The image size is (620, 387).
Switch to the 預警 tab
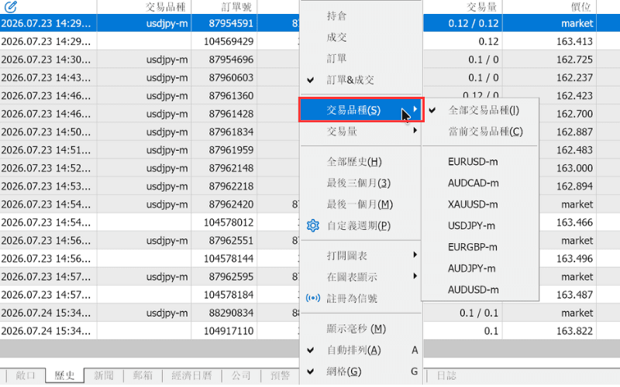point(280,375)
